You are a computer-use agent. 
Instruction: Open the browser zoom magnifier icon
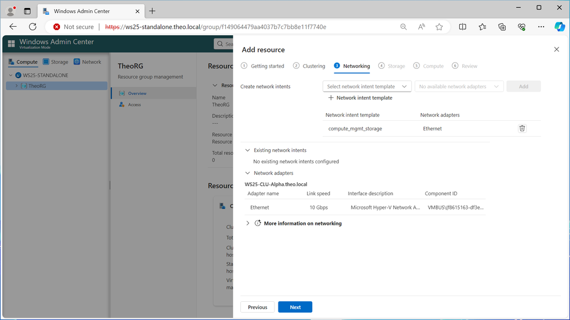click(403, 27)
